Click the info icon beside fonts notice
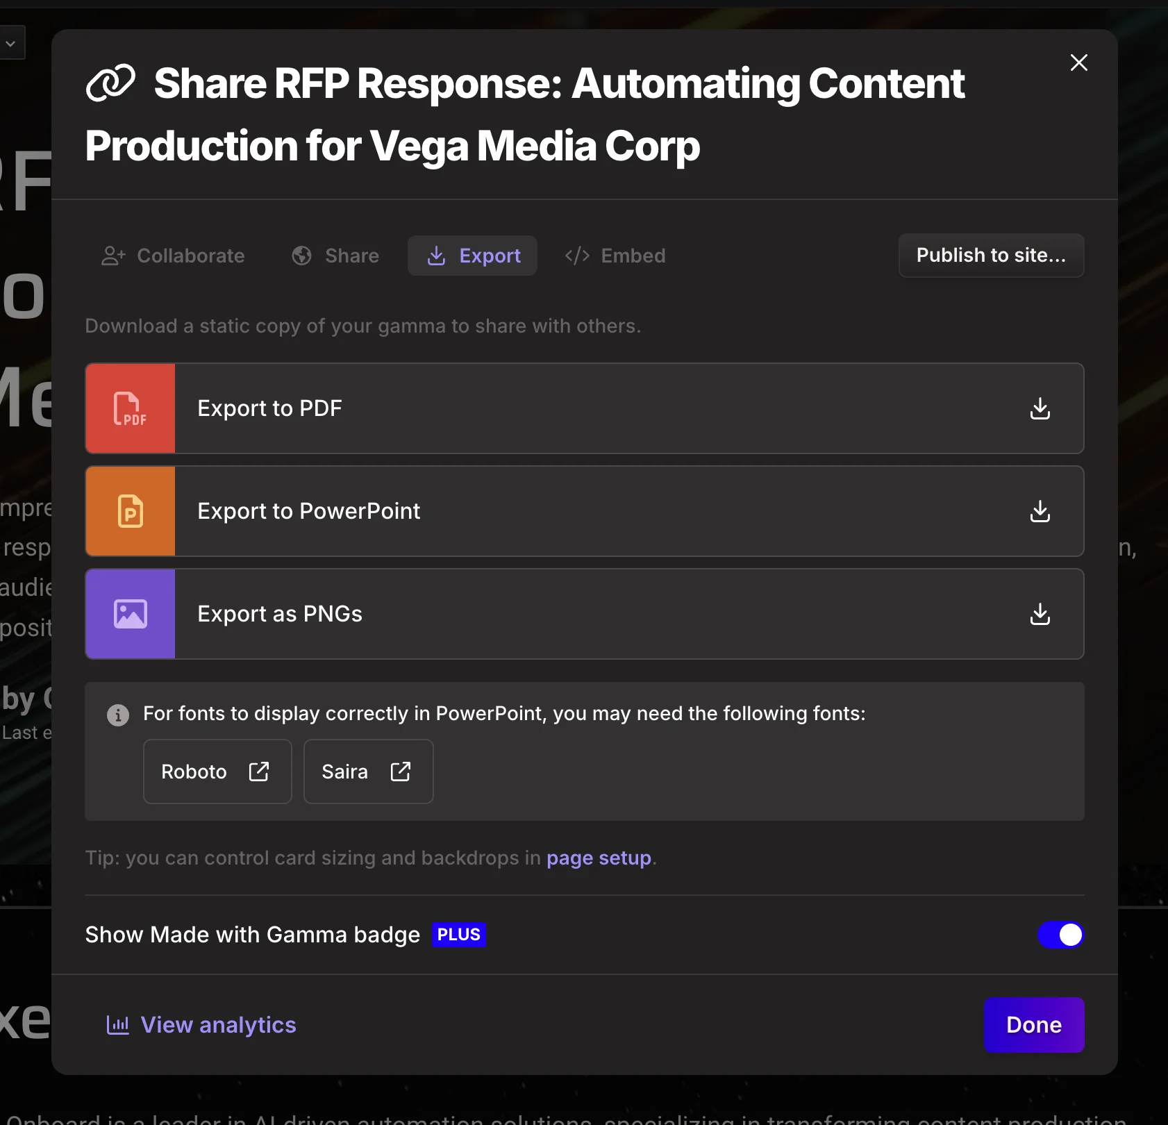1168x1125 pixels. coord(118,715)
